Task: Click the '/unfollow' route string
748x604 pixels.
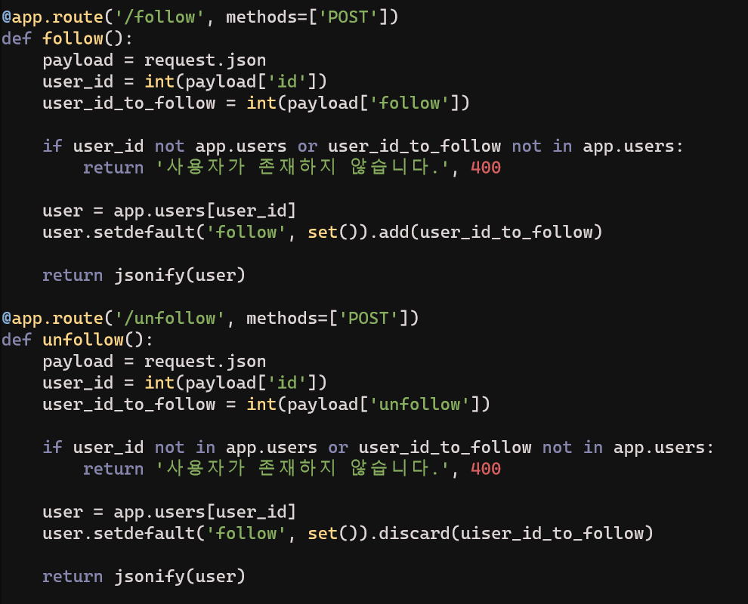Action: tap(169, 319)
